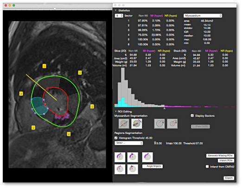Image resolution: width=242 pixels, height=188 pixels.
Task: Zoom the image viewer with green button
Action: click(x=14, y=6)
